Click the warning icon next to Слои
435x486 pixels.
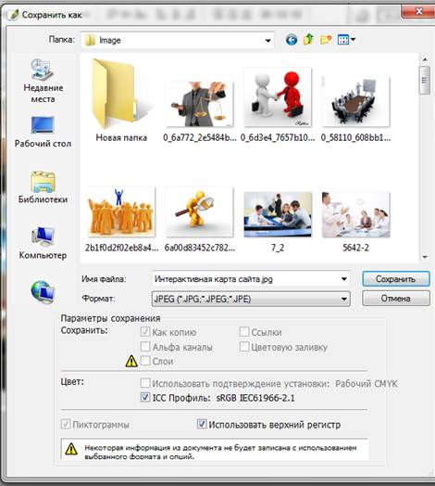coord(131,361)
